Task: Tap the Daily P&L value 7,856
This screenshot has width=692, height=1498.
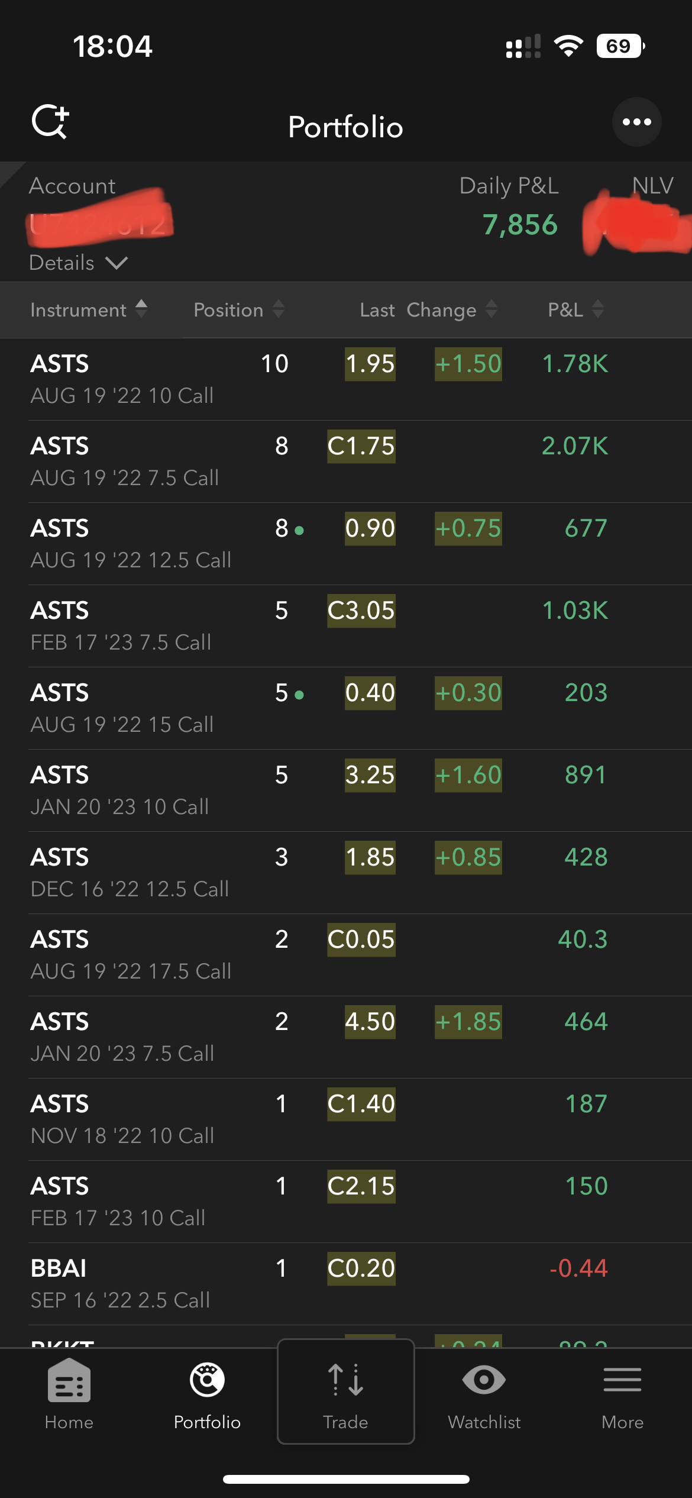Action: coord(520,225)
